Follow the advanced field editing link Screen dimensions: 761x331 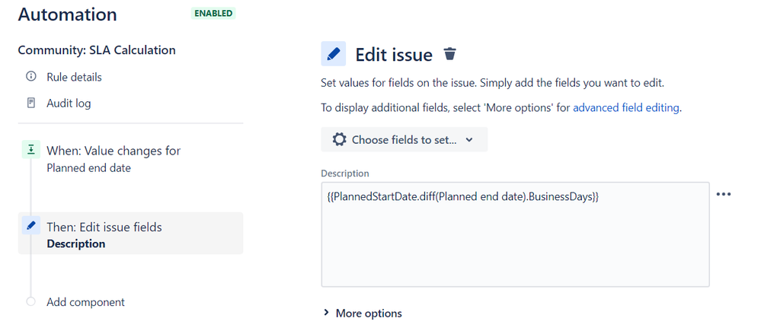coord(626,108)
